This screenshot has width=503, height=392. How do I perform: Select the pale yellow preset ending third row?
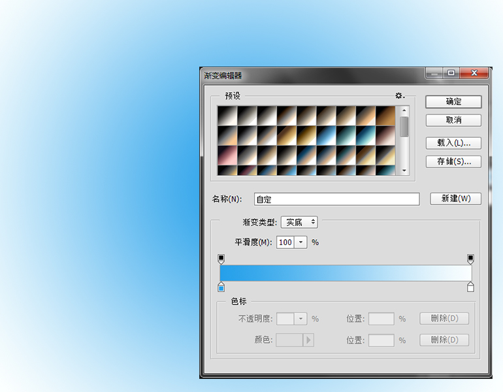(385, 155)
